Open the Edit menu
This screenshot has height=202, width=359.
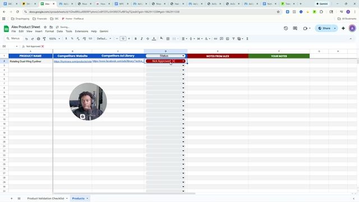[21, 31]
